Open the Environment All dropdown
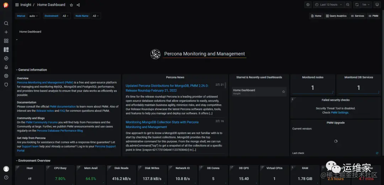The height and width of the screenshot is (185, 384). pos(66,16)
